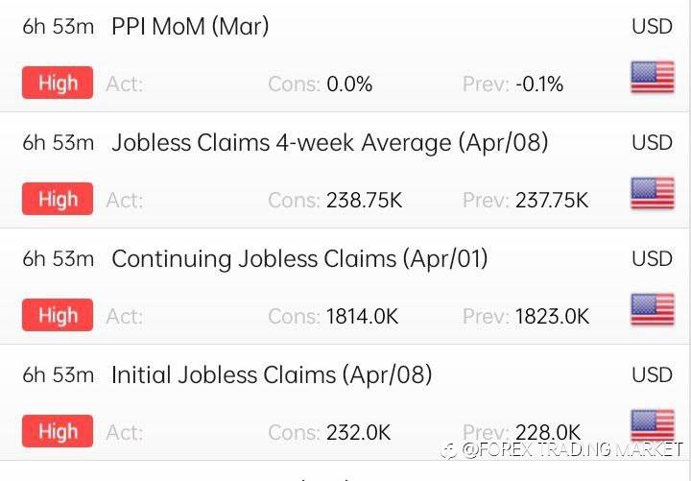Open Initial Jobless Claims (Apr/08) event
Screen dimensions: 691x481
(272, 375)
